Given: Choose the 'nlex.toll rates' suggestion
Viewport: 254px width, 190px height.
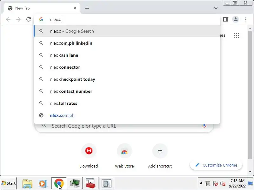Looking at the screenshot, I should (127, 104).
